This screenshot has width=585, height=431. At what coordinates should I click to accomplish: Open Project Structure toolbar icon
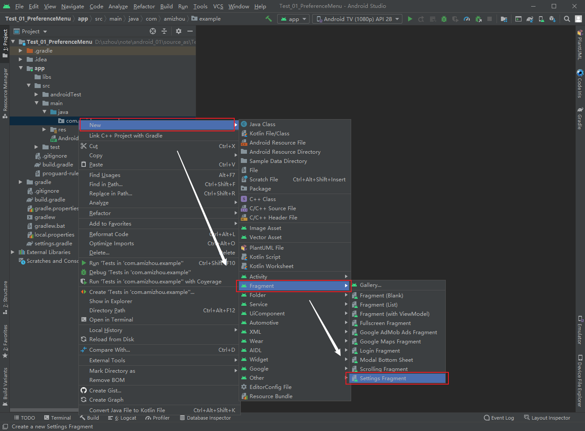(x=504, y=19)
